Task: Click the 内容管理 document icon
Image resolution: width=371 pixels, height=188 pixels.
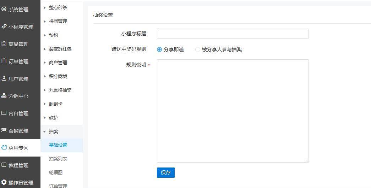Action: pyautogui.click(x=4, y=113)
